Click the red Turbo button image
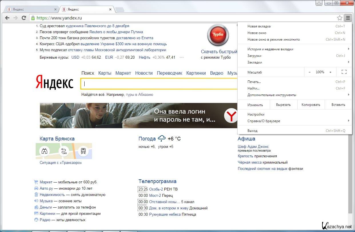This screenshot has height=232, width=355. (x=218, y=35)
